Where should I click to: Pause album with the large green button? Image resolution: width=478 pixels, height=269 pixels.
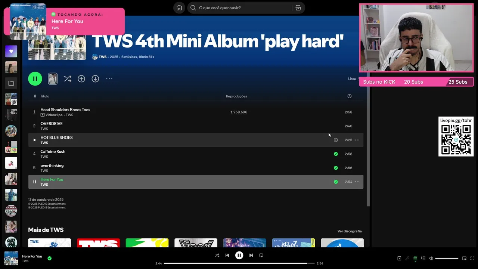click(35, 79)
